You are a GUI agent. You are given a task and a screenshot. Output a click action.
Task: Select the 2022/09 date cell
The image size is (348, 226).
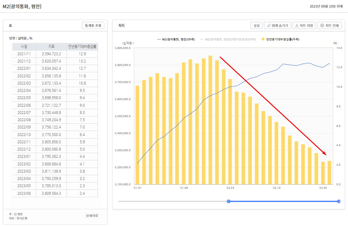pos(24,127)
